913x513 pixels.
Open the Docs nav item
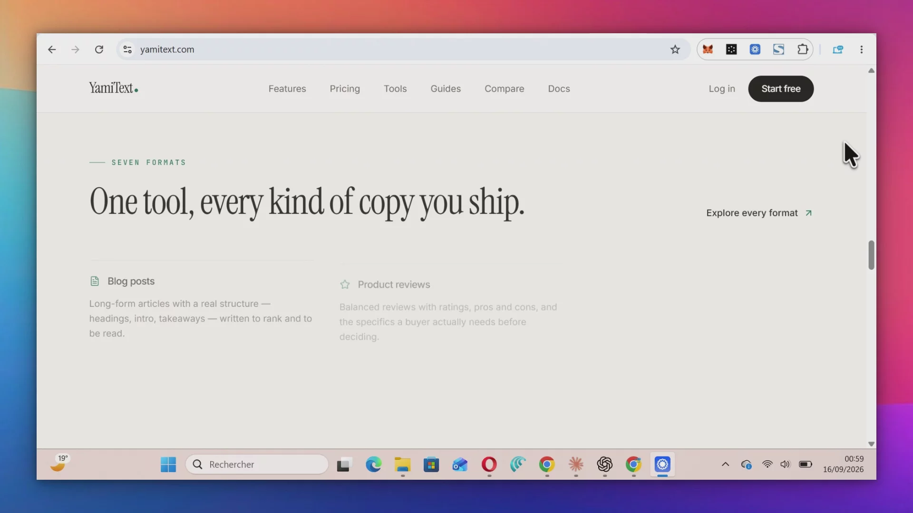(559, 89)
